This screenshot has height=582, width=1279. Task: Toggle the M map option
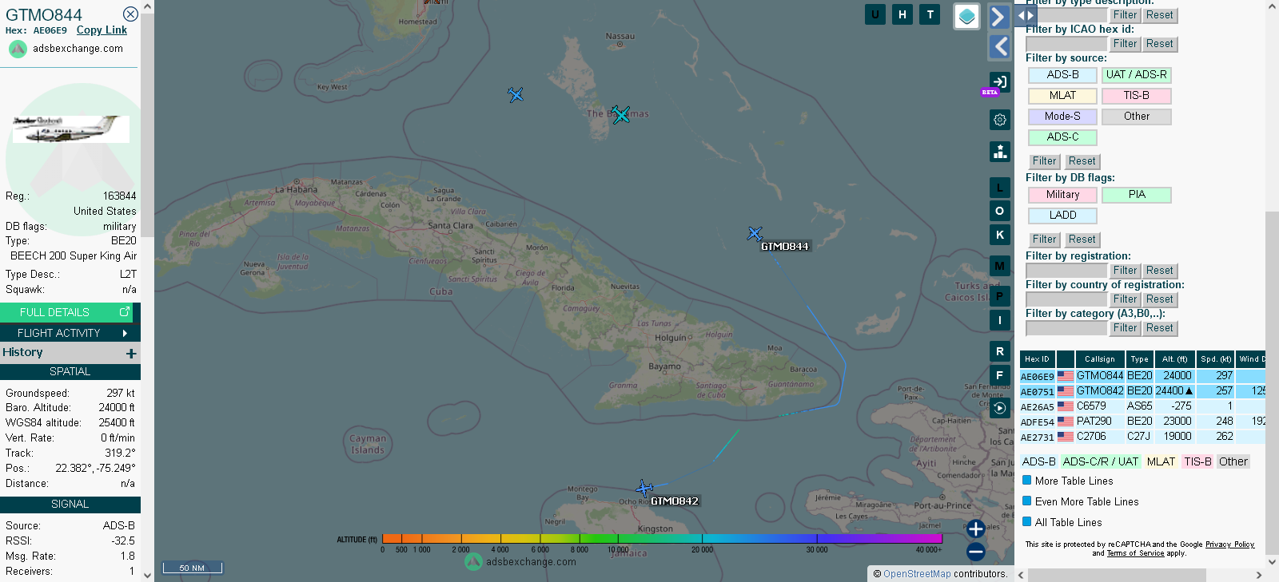tap(1000, 266)
